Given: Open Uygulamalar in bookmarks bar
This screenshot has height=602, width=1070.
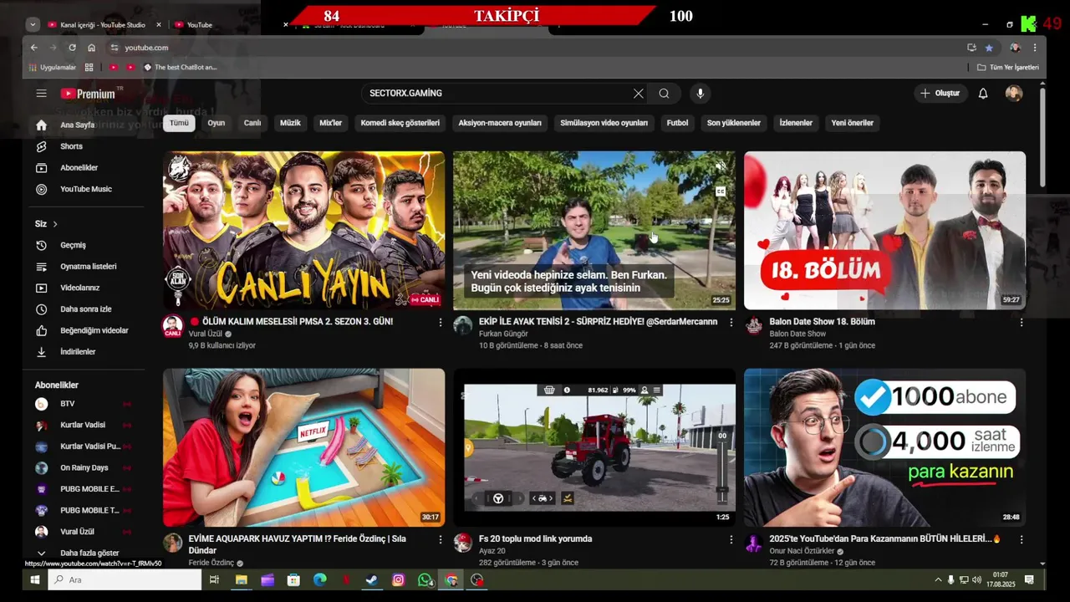Looking at the screenshot, I should click(x=53, y=67).
